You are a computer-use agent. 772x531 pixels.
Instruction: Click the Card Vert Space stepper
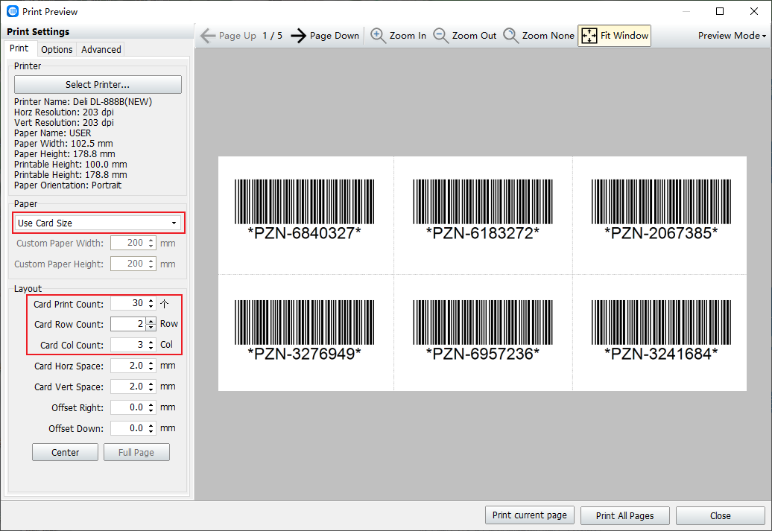click(151, 387)
